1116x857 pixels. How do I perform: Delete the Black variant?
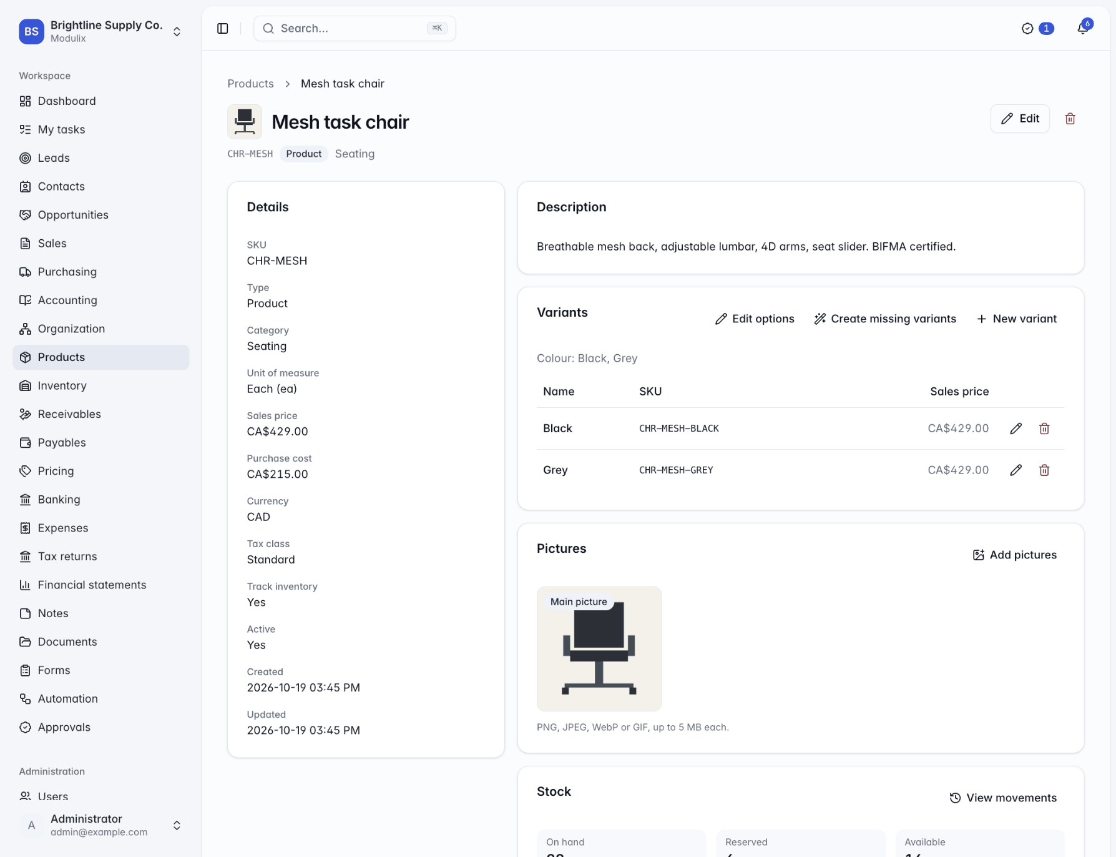tap(1044, 428)
